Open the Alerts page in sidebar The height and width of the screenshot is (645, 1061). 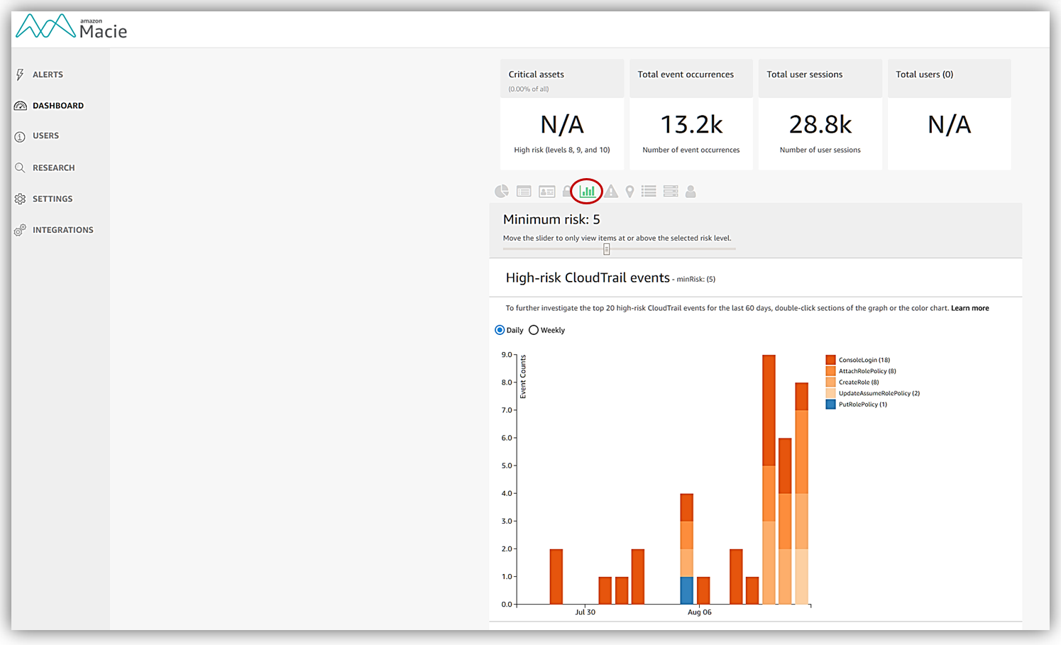(x=48, y=75)
